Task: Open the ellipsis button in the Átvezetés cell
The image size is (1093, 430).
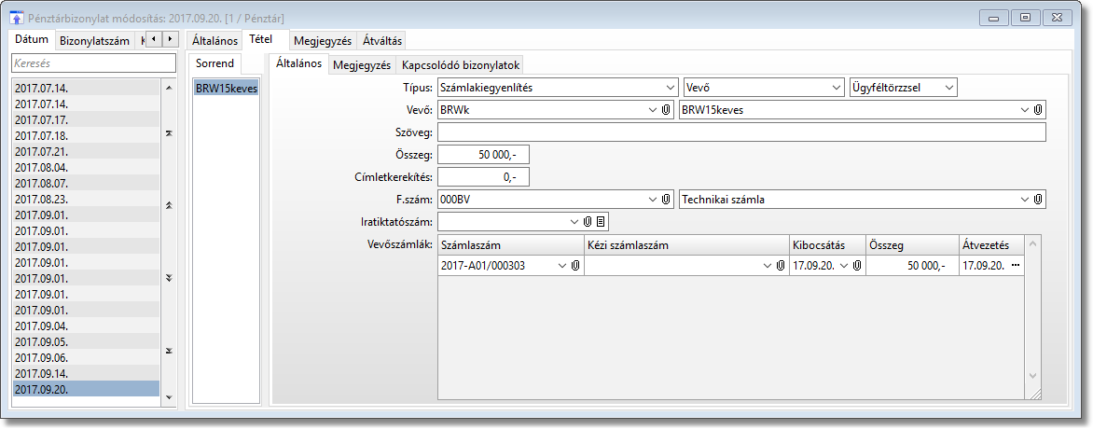Action: [x=1016, y=266]
